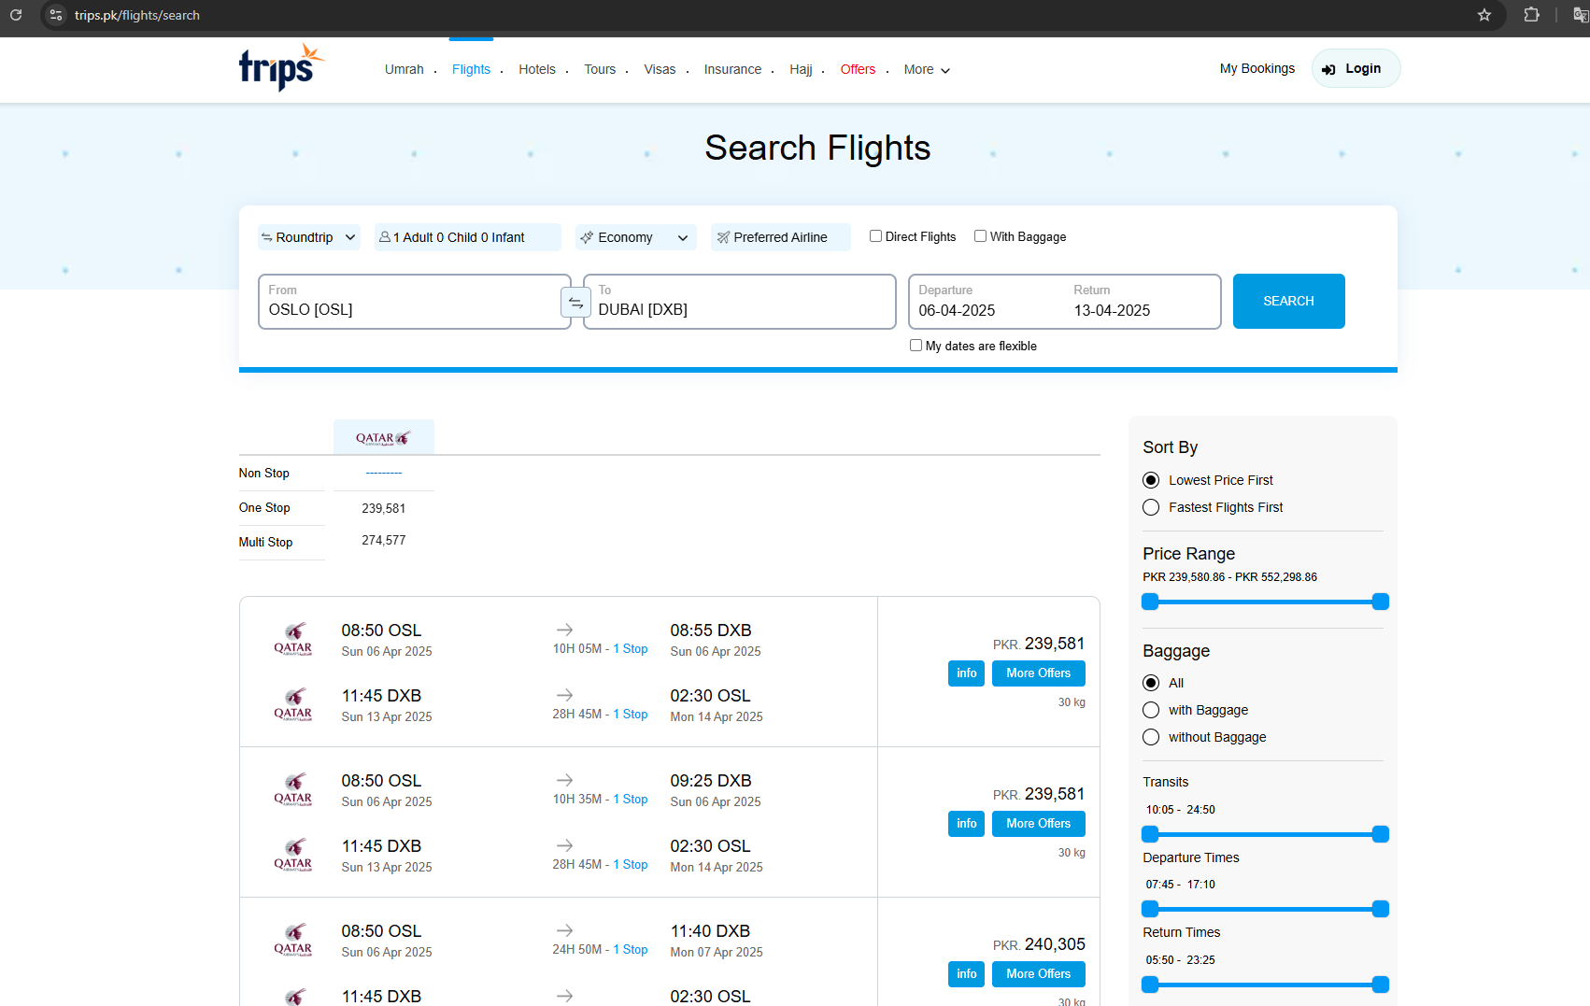The image size is (1590, 1006).
Task: Open passengers 1 Adult 0 Child selector
Action: [x=467, y=237]
